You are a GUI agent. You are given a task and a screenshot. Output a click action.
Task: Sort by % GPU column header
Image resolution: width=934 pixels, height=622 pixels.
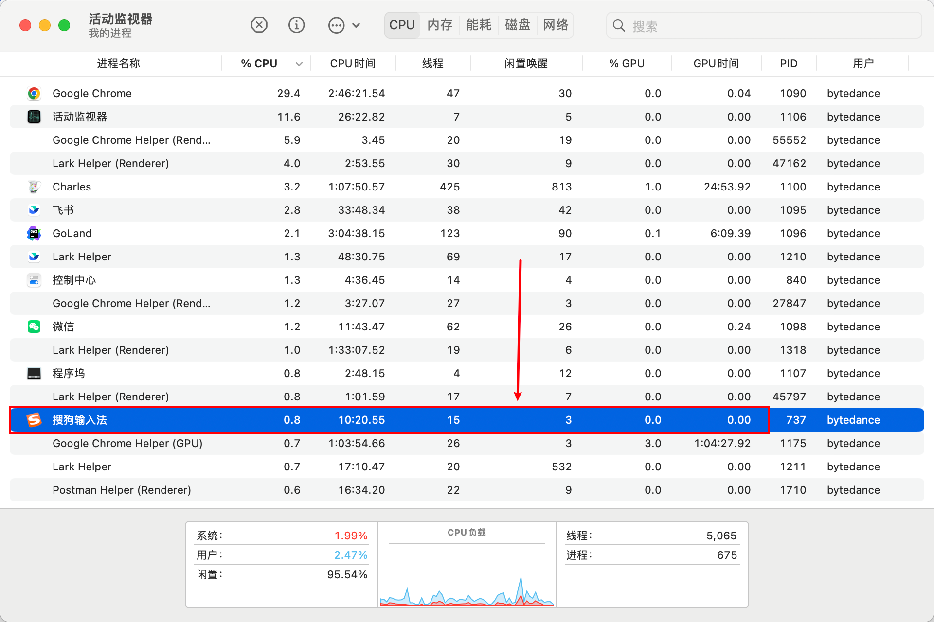(627, 64)
